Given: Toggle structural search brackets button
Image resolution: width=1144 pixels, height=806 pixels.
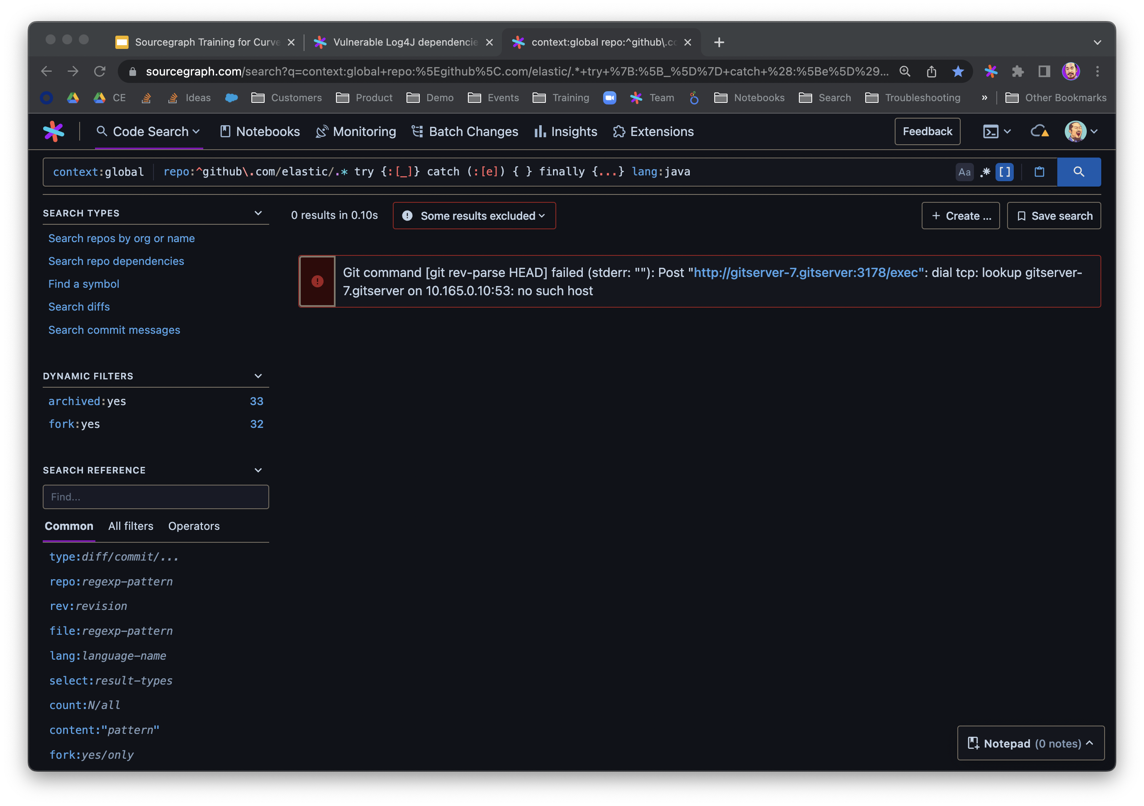Looking at the screenshot, I should [1005, 172].
